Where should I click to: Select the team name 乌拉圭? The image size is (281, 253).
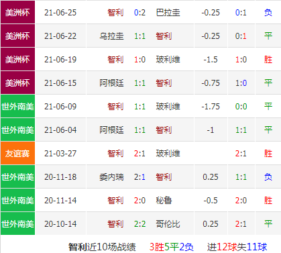111,36
